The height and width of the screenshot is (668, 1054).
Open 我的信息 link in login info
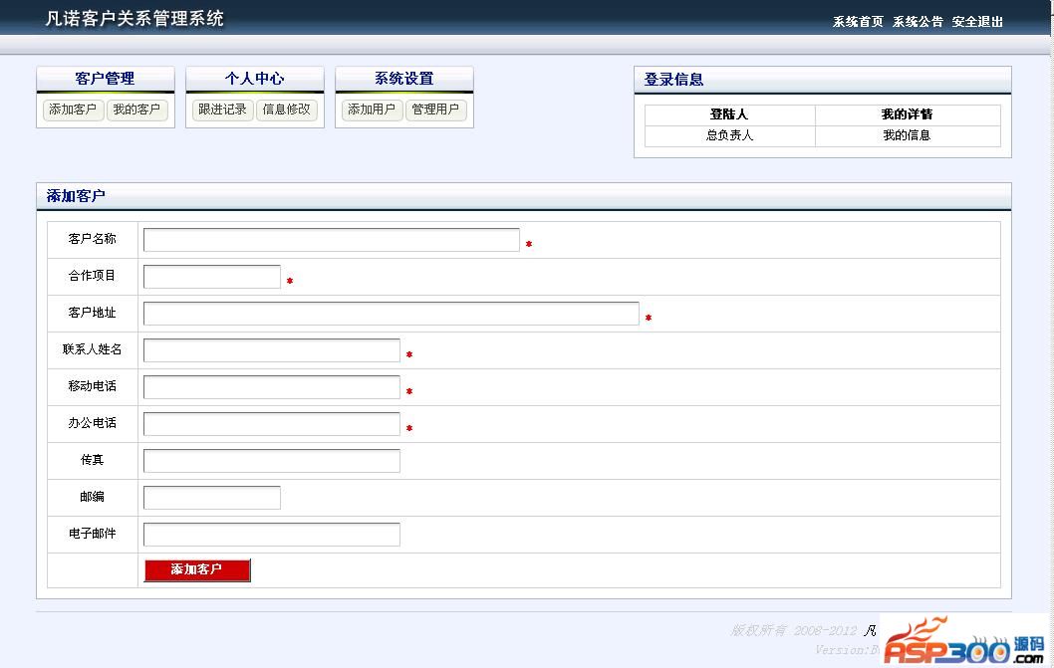[907, 135]
